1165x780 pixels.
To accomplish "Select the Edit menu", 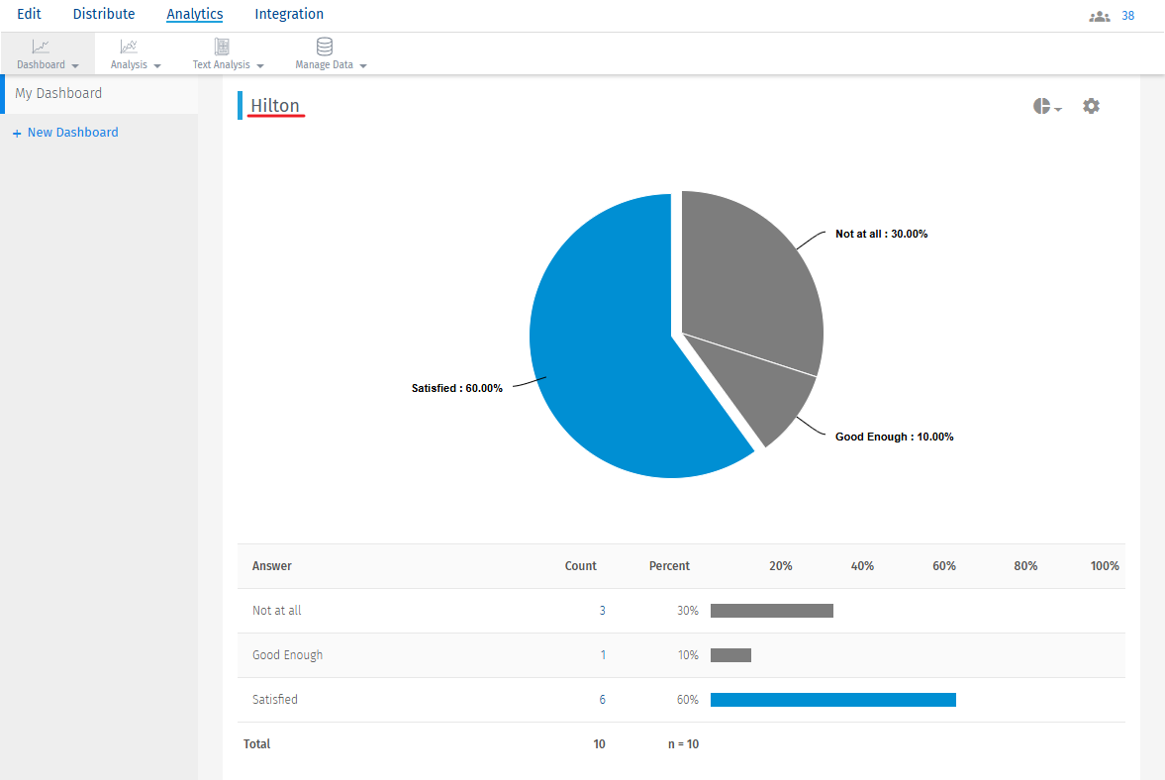I will (29, 14).
